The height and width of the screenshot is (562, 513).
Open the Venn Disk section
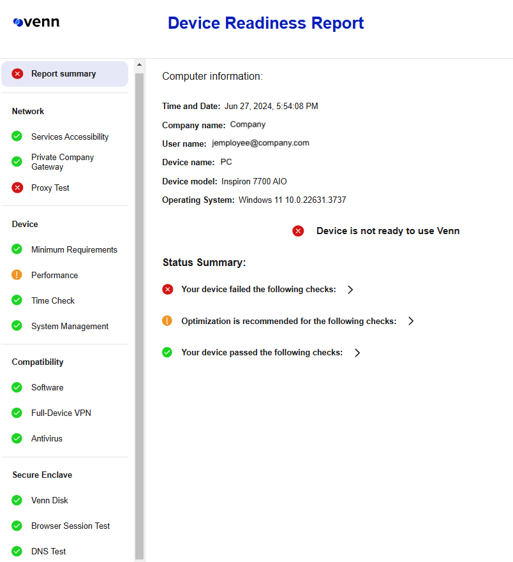(50, 500)
